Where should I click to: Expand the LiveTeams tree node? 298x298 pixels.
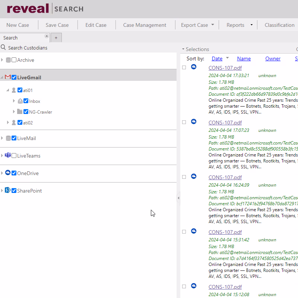(x=2, y=156)
